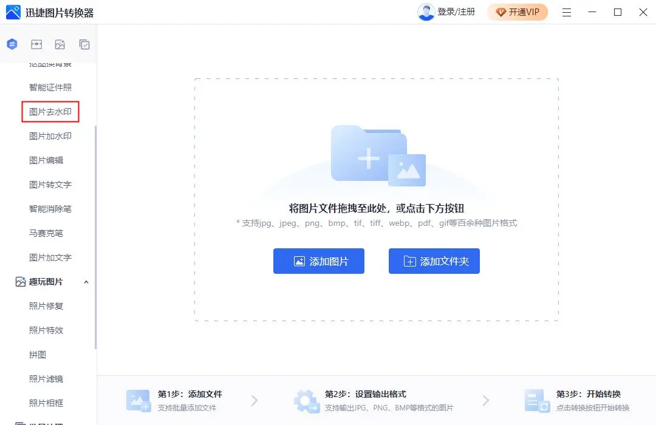Click the batch task list toolbar icon
The width and height of the screenshot is (656, 425).
[84, 44]
